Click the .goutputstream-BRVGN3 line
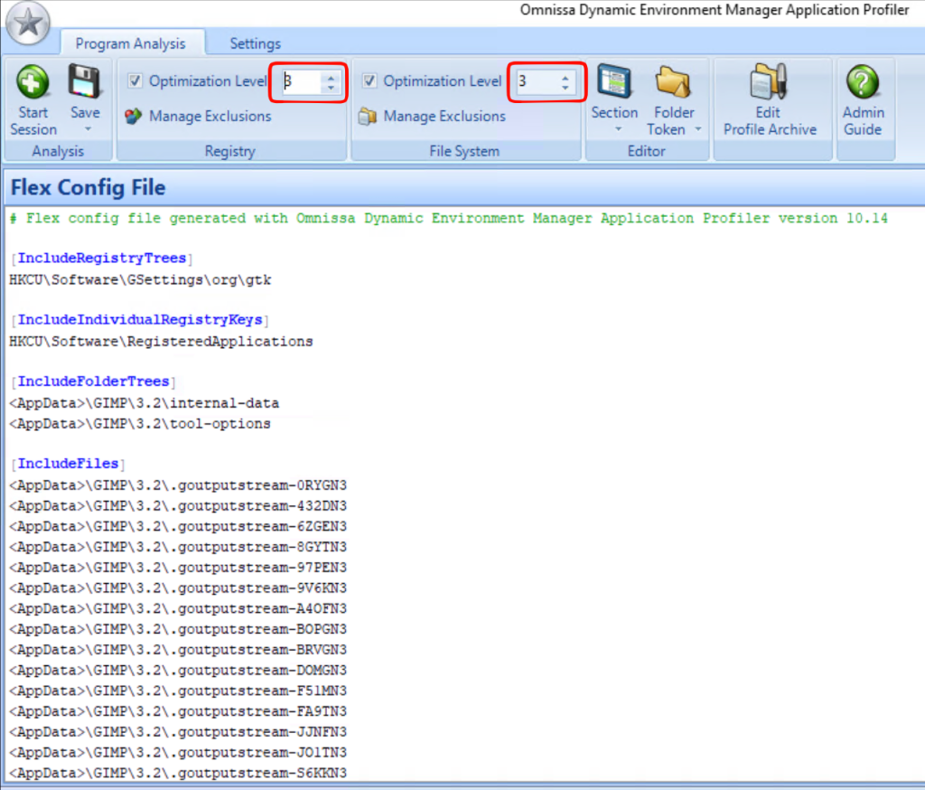The width and height of the screenshot is (925, 790). tap(178, 650)
